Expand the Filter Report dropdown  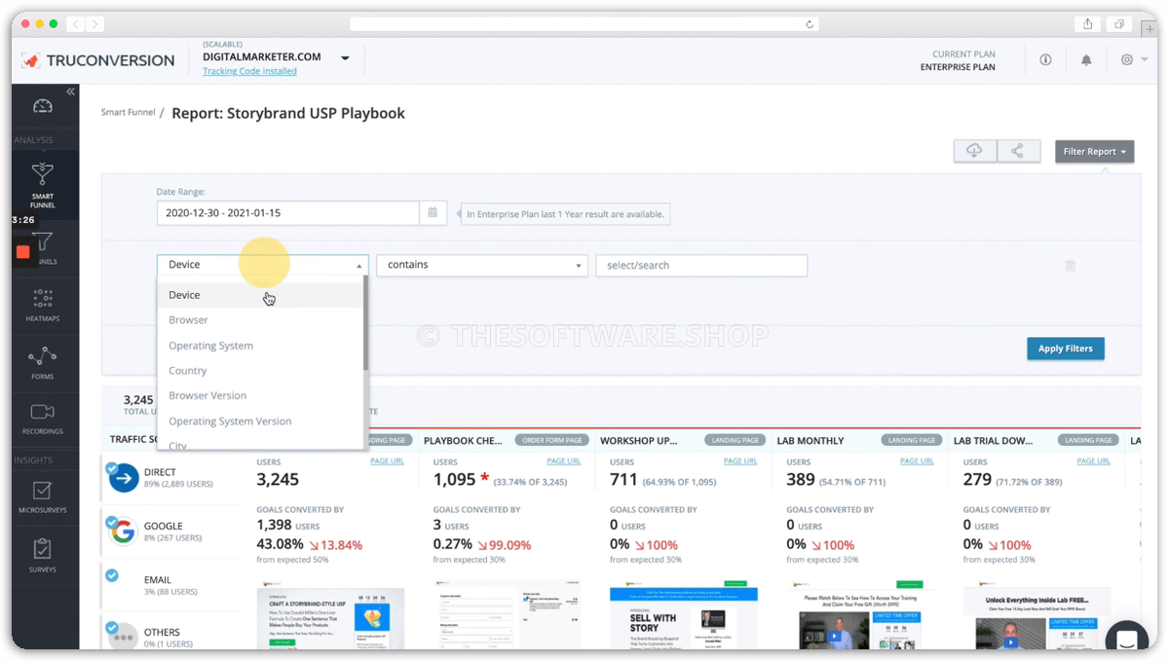click(1094, 152)
